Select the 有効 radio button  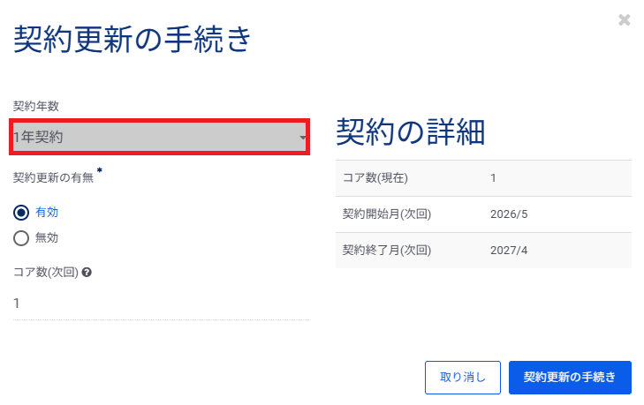(22, 212)
